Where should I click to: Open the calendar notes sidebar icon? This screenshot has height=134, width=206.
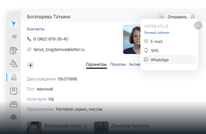[14, 50]
